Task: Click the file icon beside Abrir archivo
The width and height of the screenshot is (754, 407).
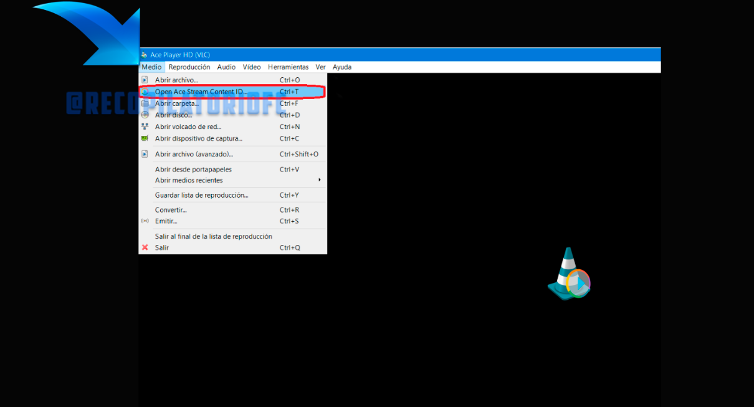Action: (145, 80)
